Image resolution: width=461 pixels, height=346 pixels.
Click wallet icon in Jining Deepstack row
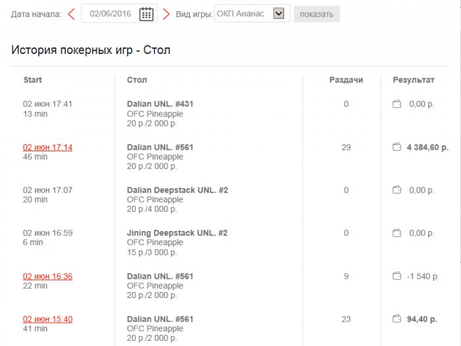coord(397,233)
